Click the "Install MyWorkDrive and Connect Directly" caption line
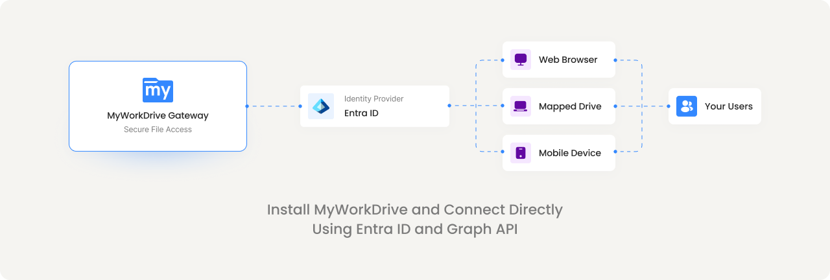 415,210
